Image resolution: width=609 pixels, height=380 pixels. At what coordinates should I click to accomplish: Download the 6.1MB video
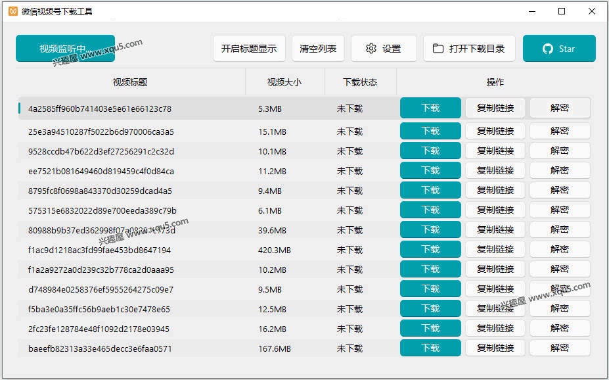430,210
